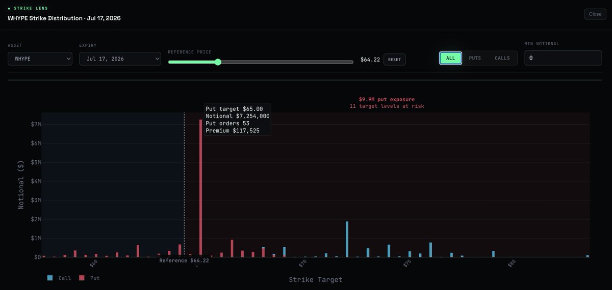Click the $64.22 reference price value
612x290 pixels.
pyautogui.click(x=370, y=60)
